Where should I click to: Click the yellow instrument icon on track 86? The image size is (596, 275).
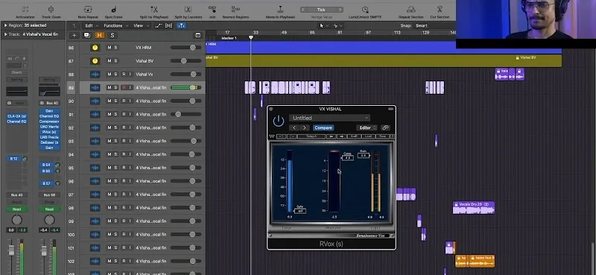click(95, 48)
